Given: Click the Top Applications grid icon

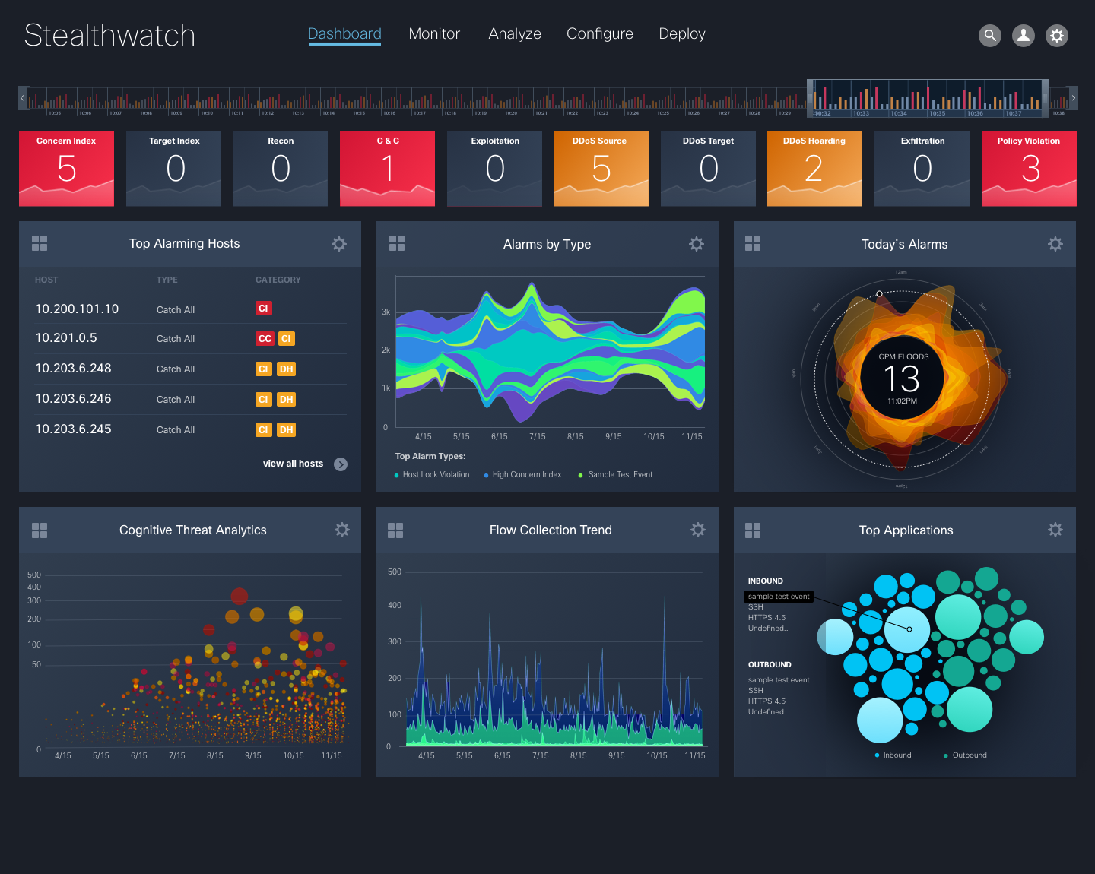Looking at the screenshot, I should (x=753, y=530).
